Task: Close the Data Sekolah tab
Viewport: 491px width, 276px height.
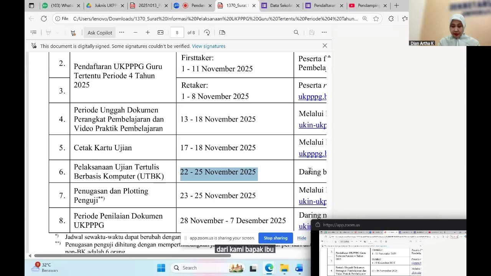Action: 298,6
